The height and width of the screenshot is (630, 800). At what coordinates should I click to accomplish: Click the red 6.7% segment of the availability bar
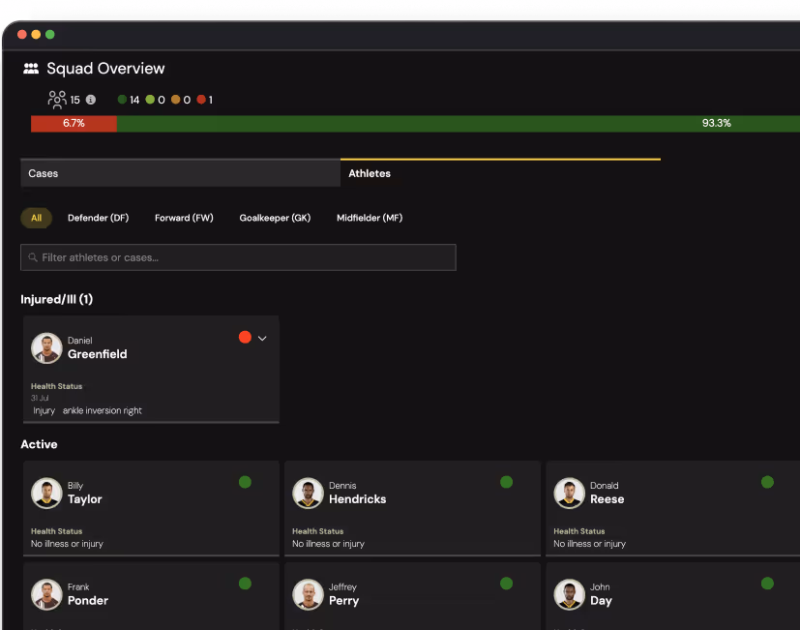[x=74, y=123]
